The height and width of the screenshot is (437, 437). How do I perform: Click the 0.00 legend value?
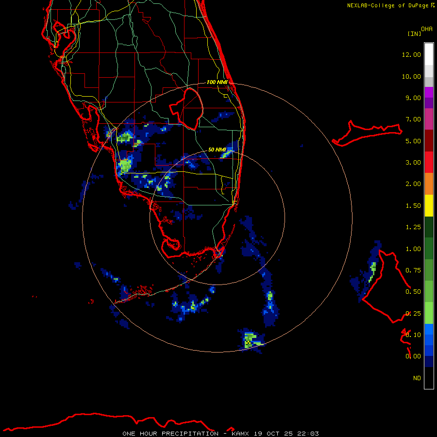pyautogui.click(x=413, y=356)
